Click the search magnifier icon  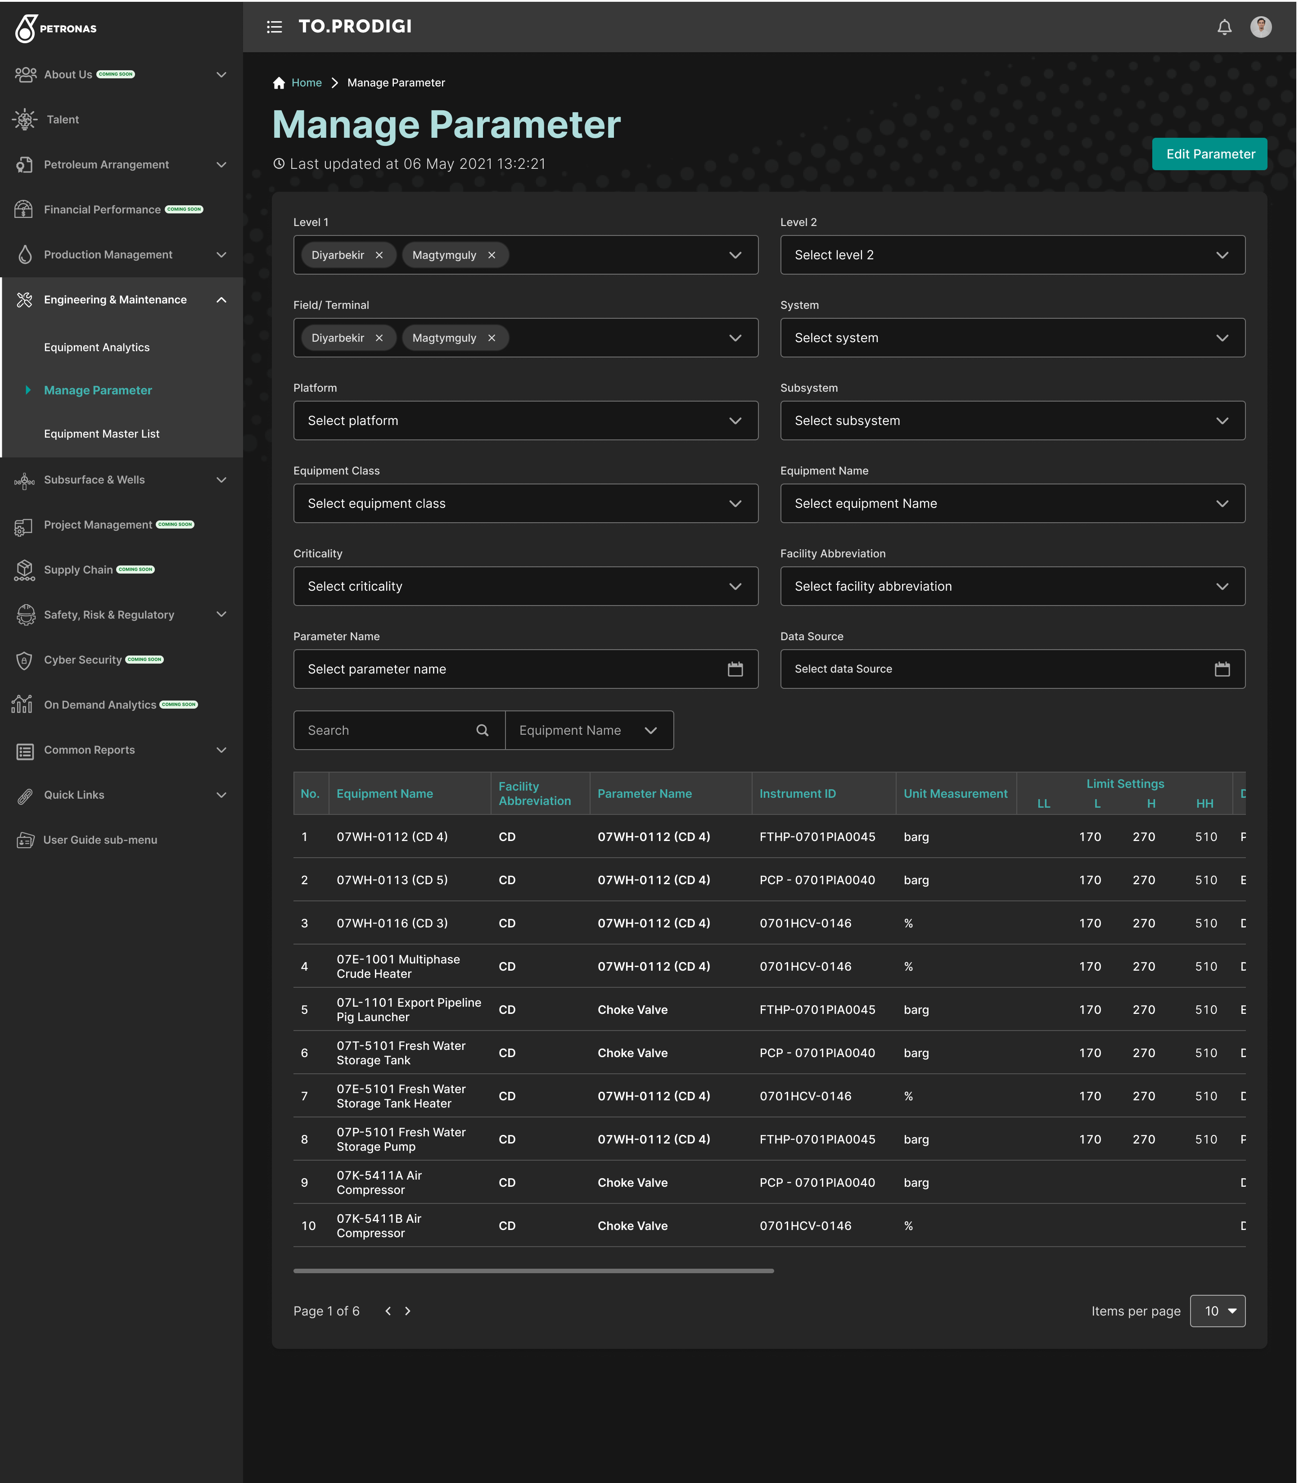tap(482, 730)
